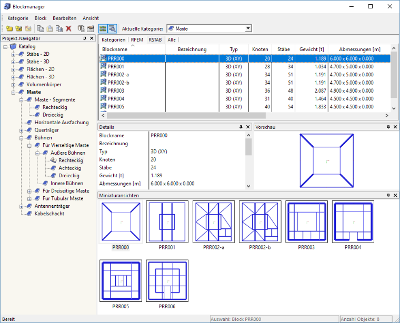400x323 pixels.
Task: Click the edit category folder icon
Action: [18, 28]
